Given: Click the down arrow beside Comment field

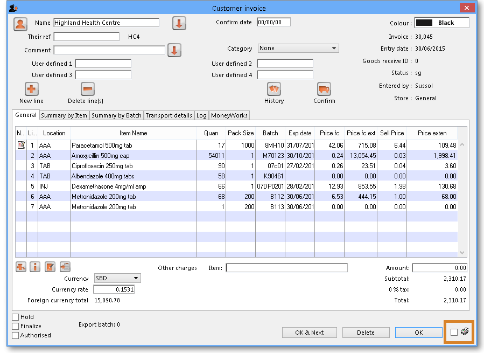Looking at the screenshot, I should point(174,50).
